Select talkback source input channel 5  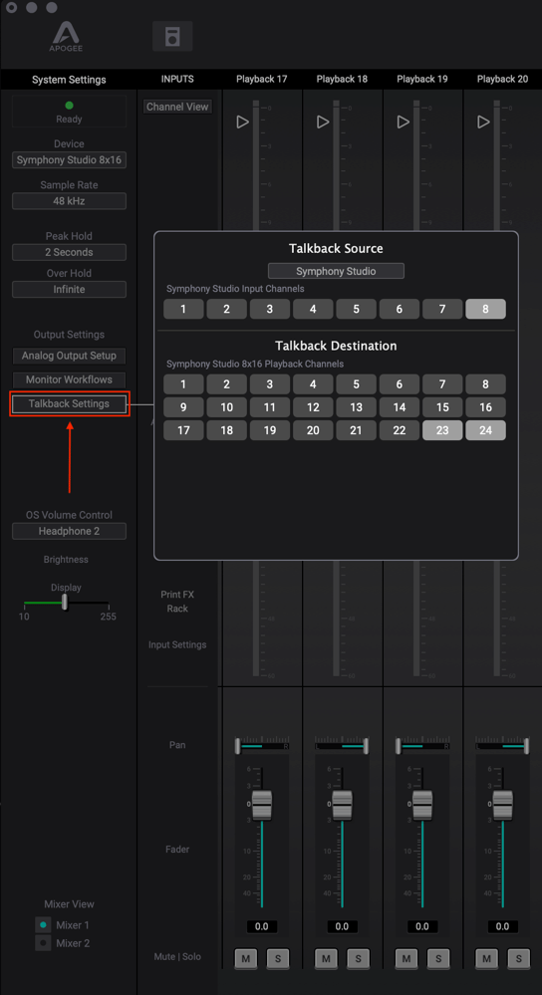(356, 309)
